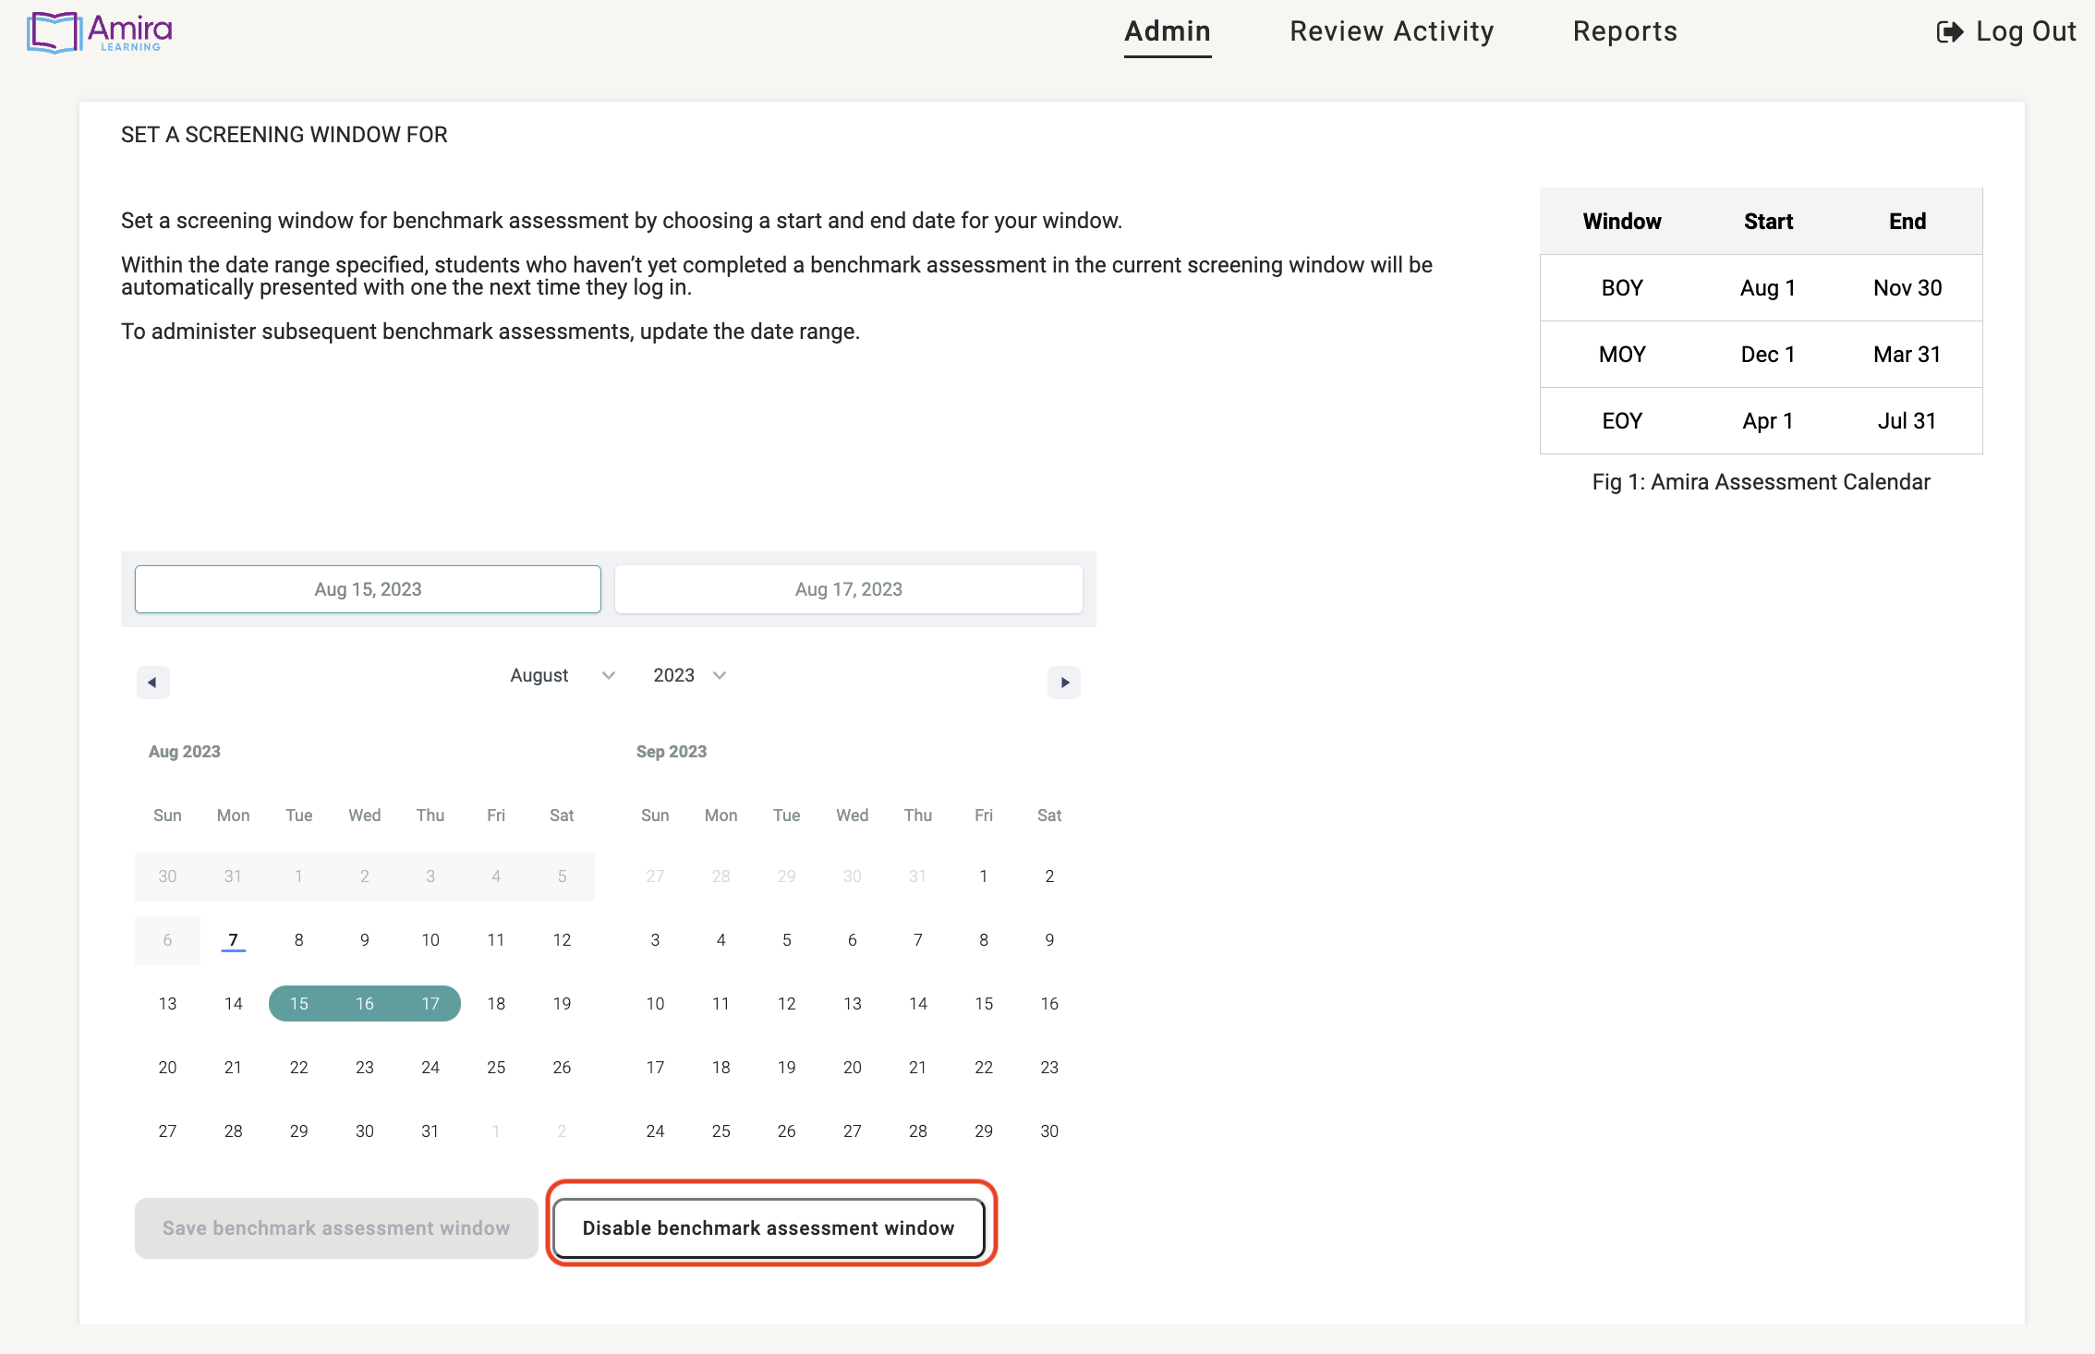Click the Nov 30 end date cell

[1907, 288]
